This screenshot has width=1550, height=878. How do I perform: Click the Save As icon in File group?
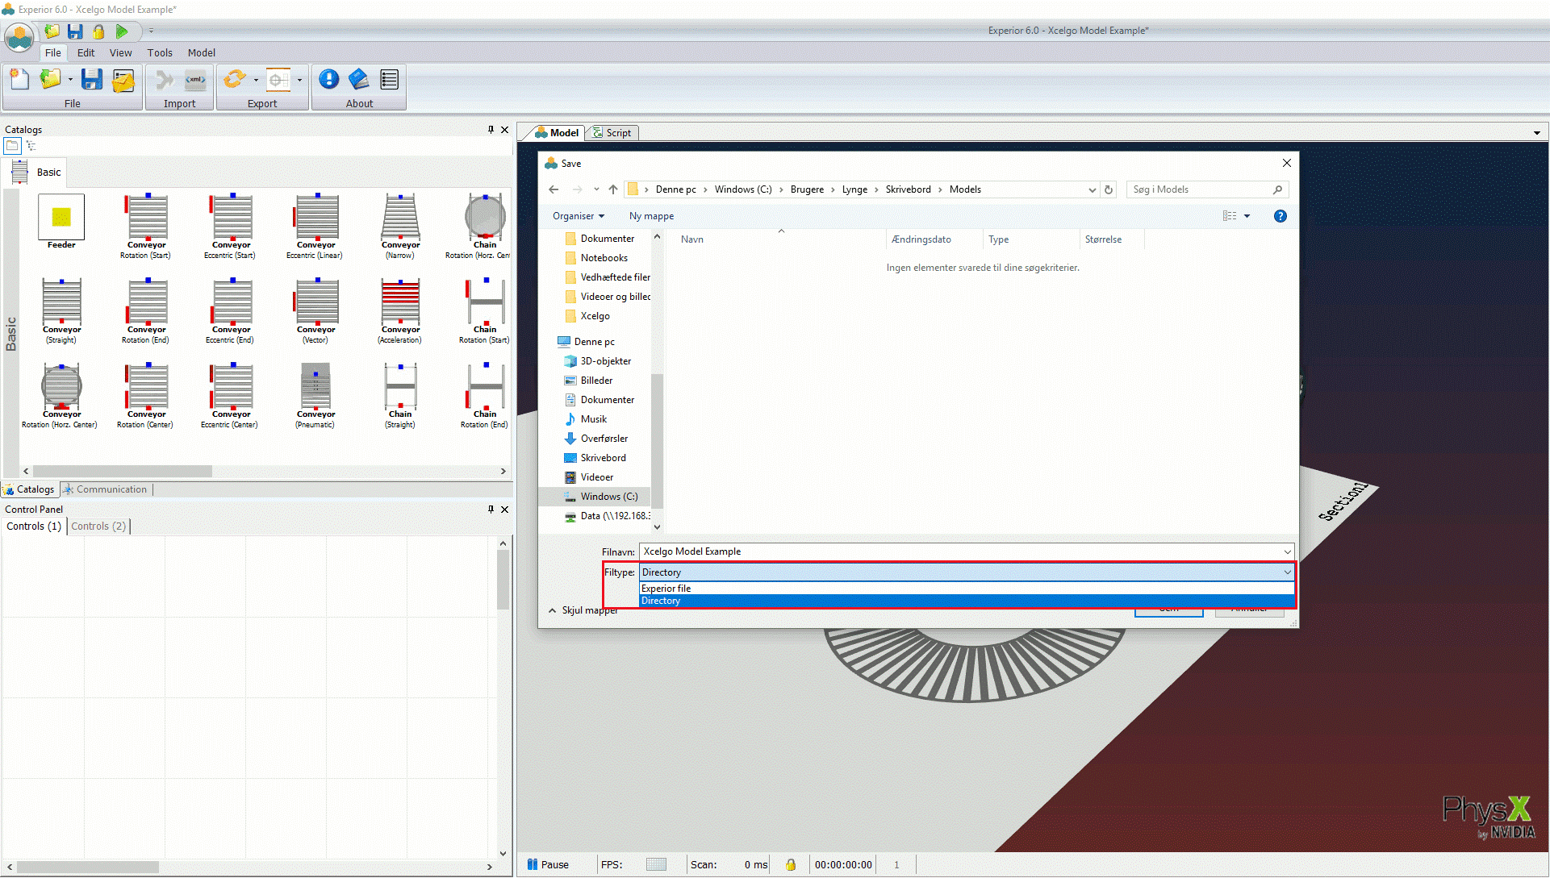(x=123, y=80)
